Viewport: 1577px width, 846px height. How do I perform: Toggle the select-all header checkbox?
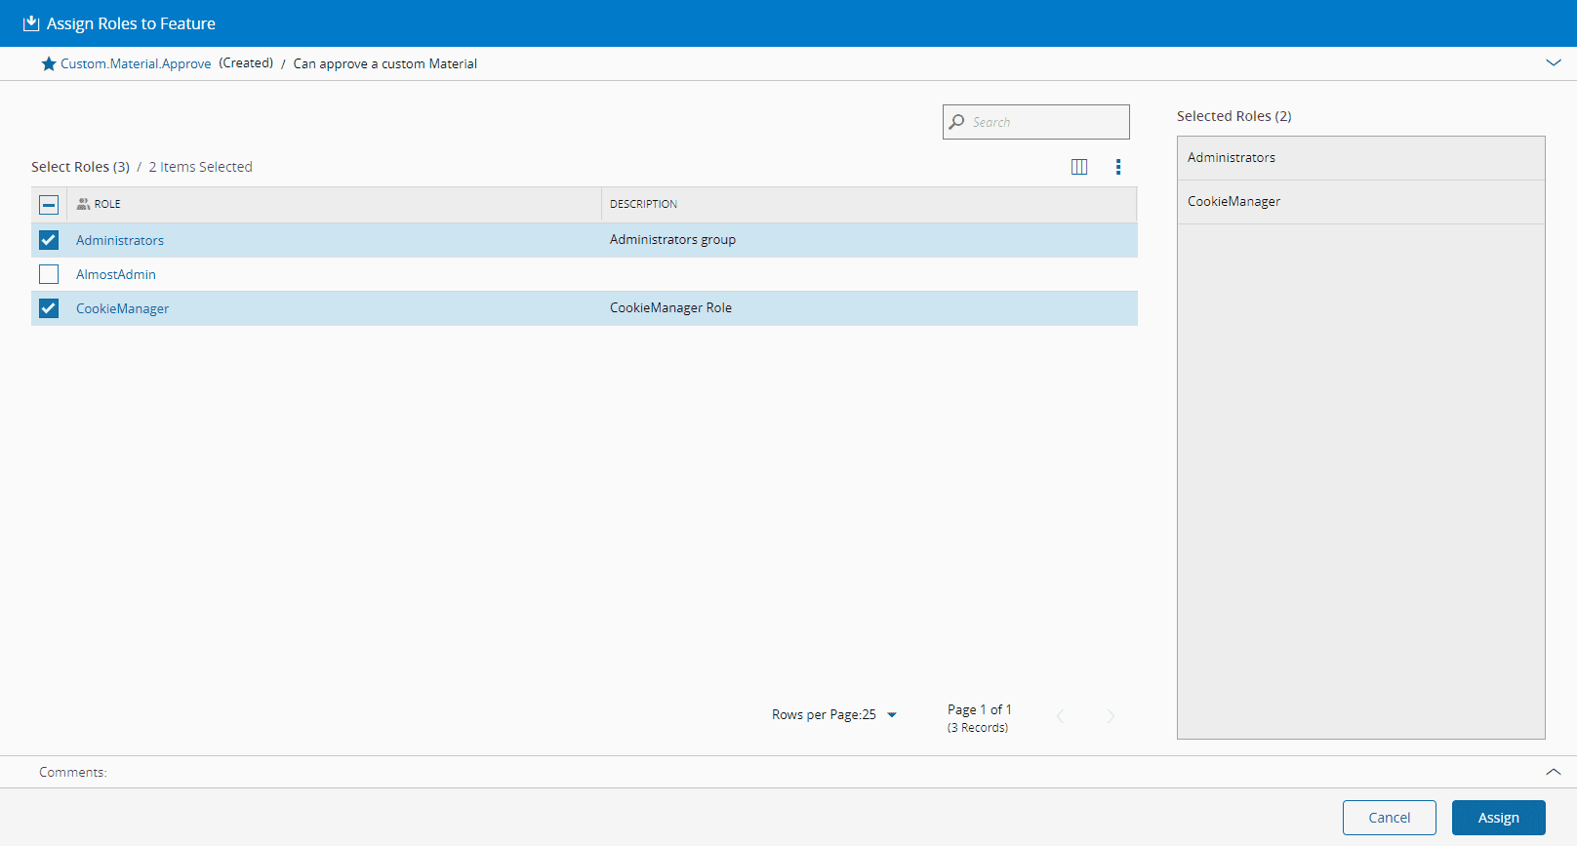(x=49, y=204)
